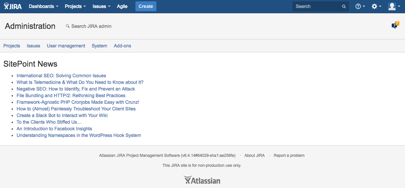Open the user avatar profile menu

tap(394, 6)
